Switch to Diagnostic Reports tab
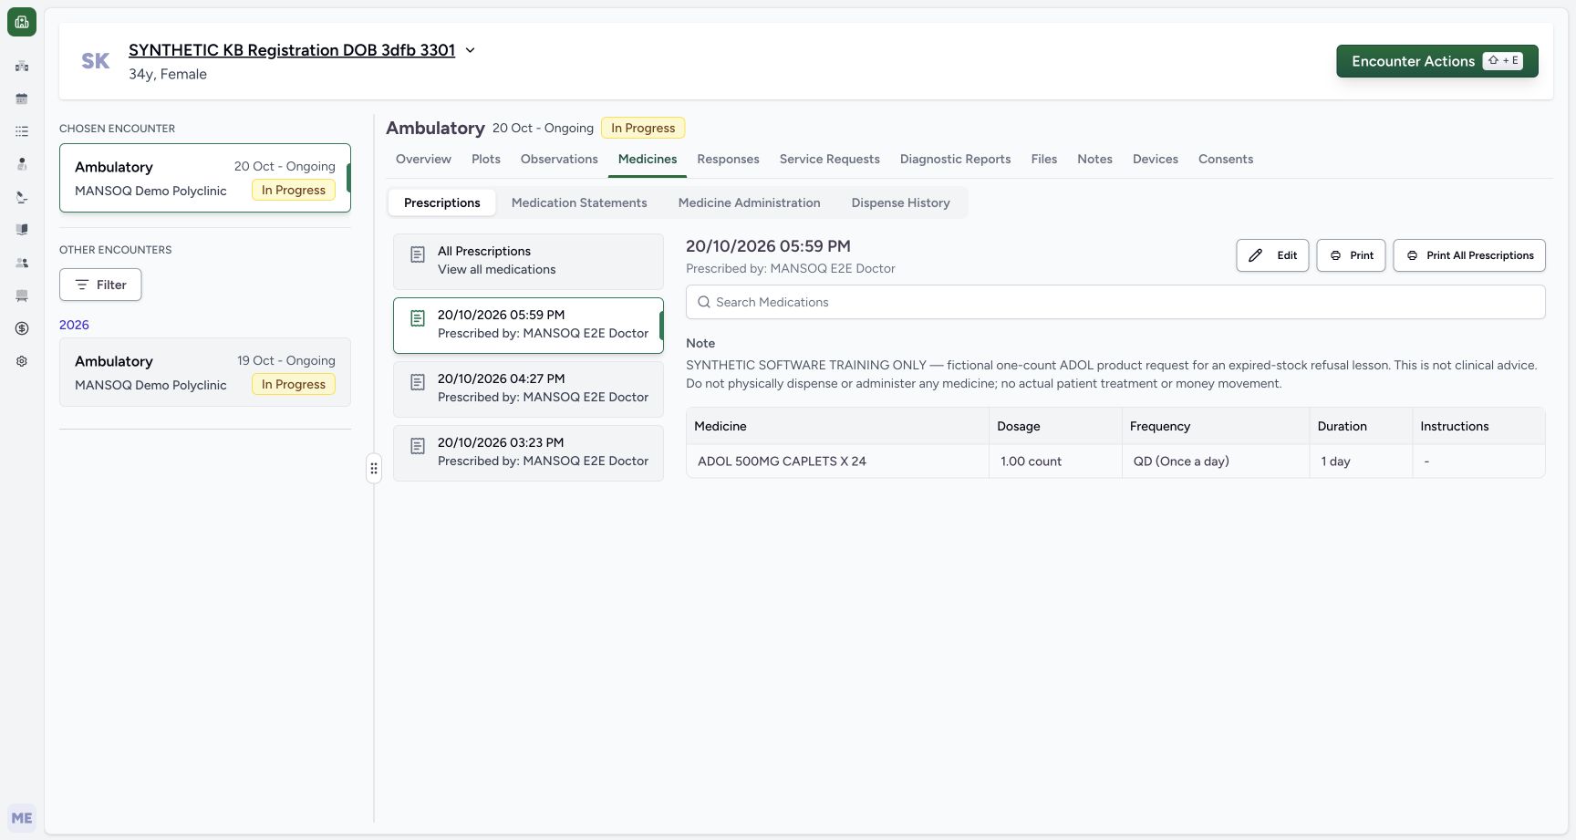The width and height of the screenshot is (1576, 840). pyautogui.click(x=956, y=159)
